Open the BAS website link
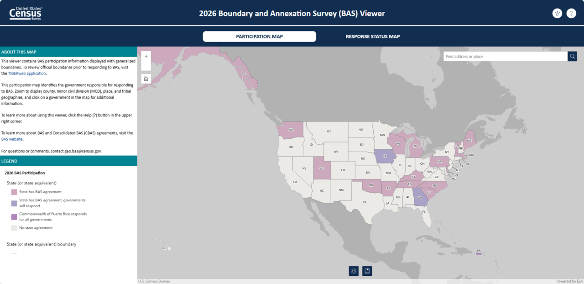The image size is (584, 284). (x=12, y=139)
